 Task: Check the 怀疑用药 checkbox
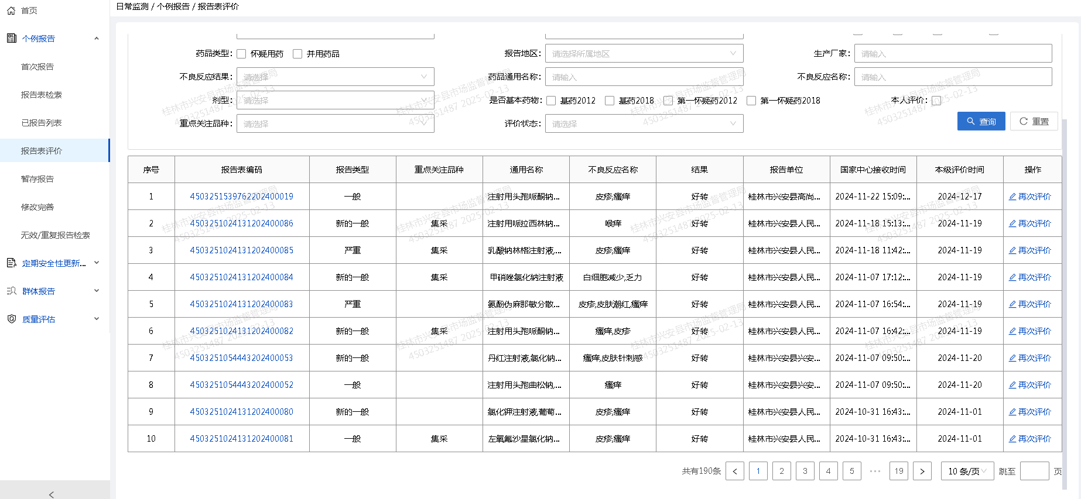coord(241,54)
